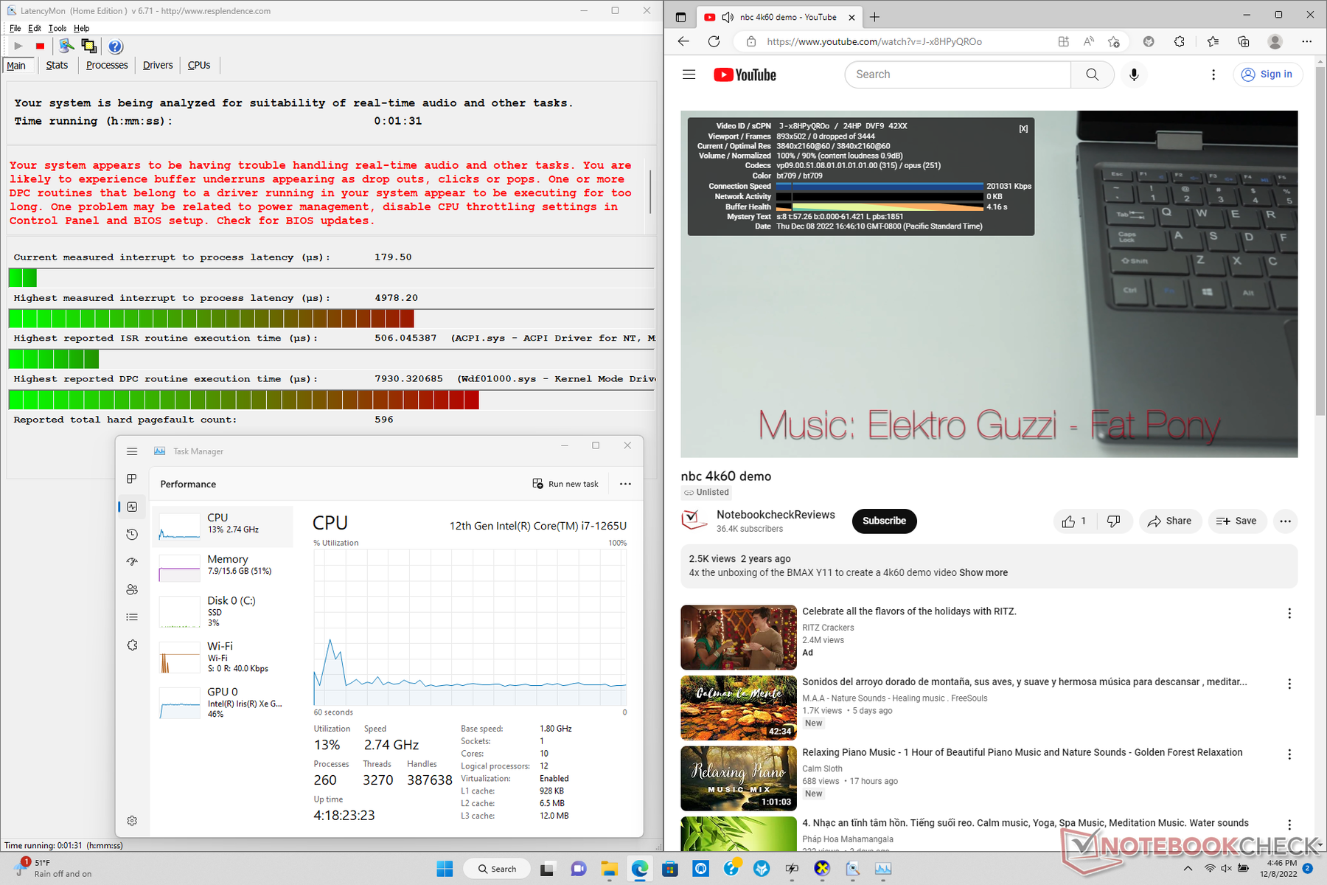
Task: Open Edge tab actions menu icon
Action: (680, 17)
